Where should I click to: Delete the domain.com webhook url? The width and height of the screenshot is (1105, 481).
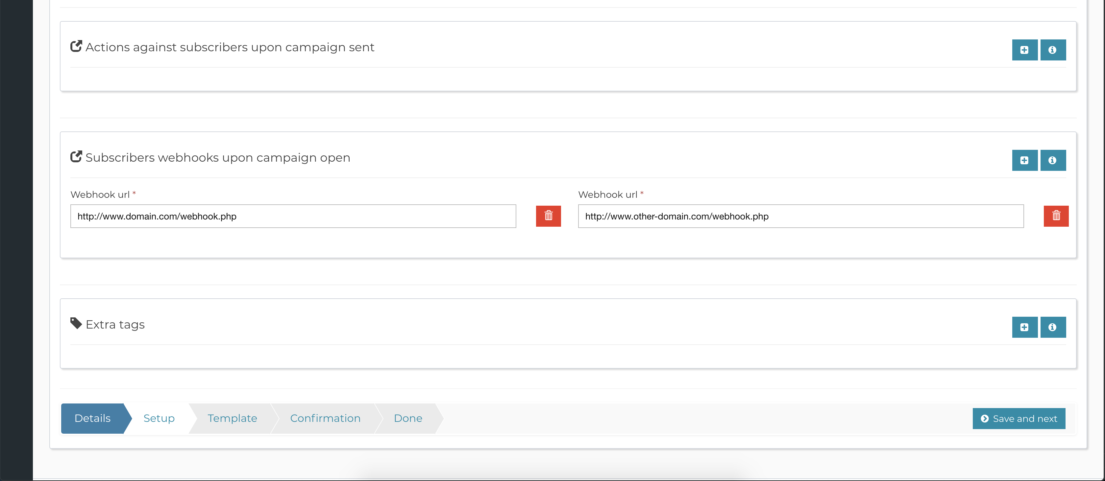(548, 216)
